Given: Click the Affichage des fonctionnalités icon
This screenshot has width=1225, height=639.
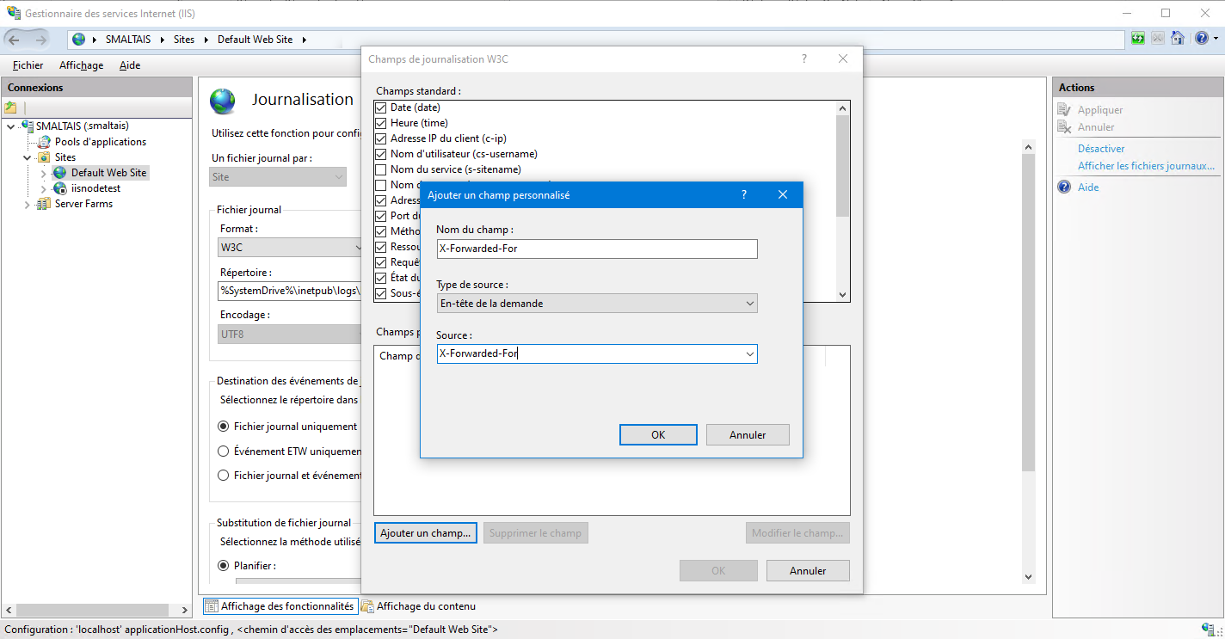Looking at the screenshot, I should 212,606.
